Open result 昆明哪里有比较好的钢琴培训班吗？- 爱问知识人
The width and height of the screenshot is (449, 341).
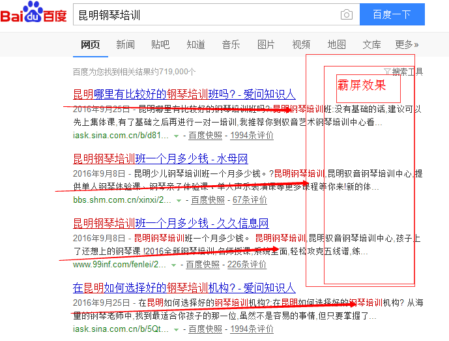point(184,94)
